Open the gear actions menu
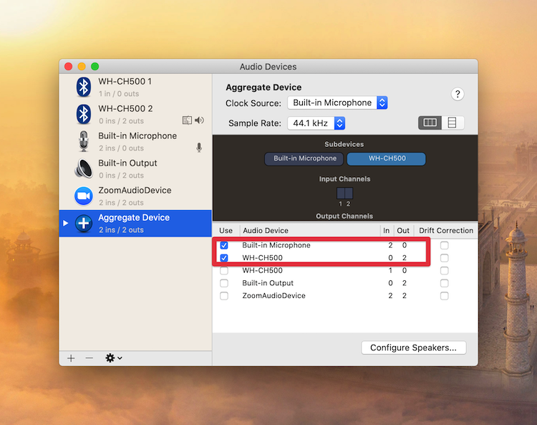 (x=113, y=358)
